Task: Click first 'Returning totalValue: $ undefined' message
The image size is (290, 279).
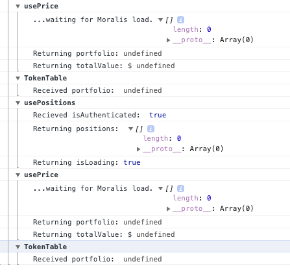Action: [x=104, y=66]
